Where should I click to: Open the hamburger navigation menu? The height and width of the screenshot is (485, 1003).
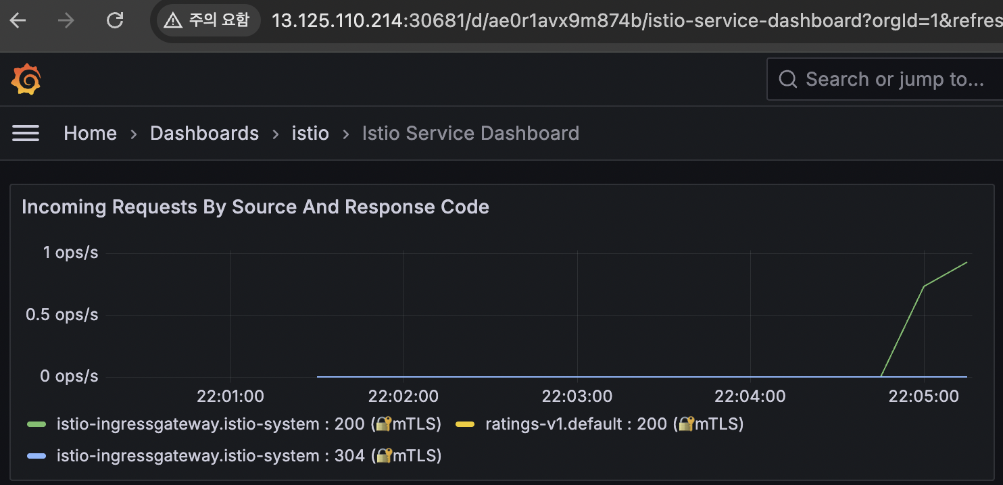(26, 133)
